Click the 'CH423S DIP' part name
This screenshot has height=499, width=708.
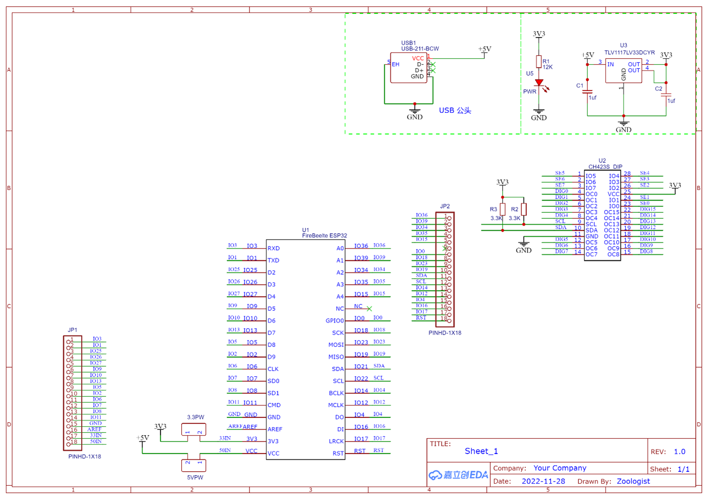tap(606, 167)
